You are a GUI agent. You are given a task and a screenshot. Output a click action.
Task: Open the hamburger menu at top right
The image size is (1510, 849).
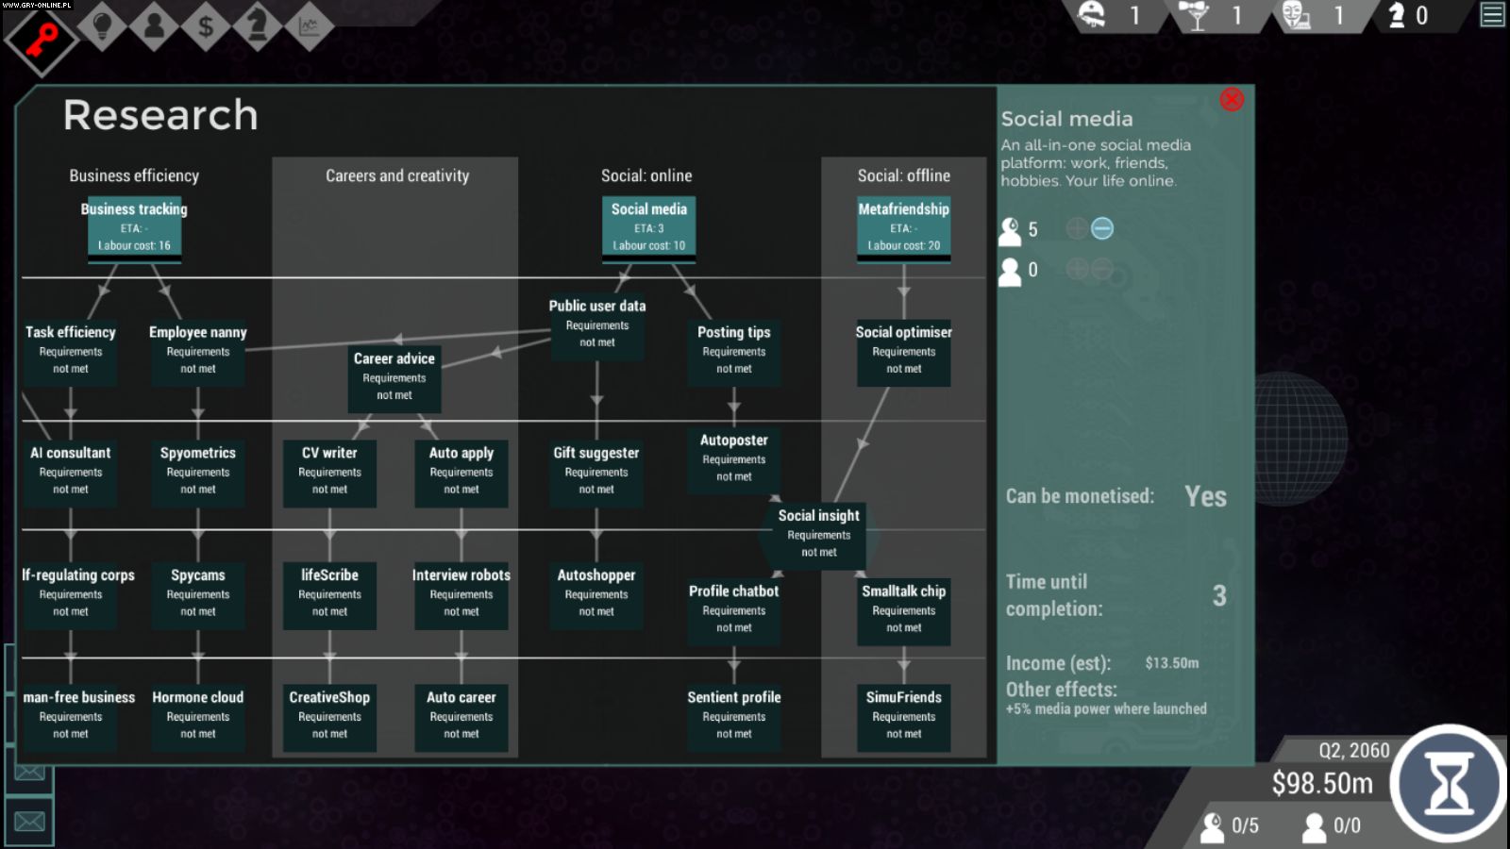(1492, 15)
